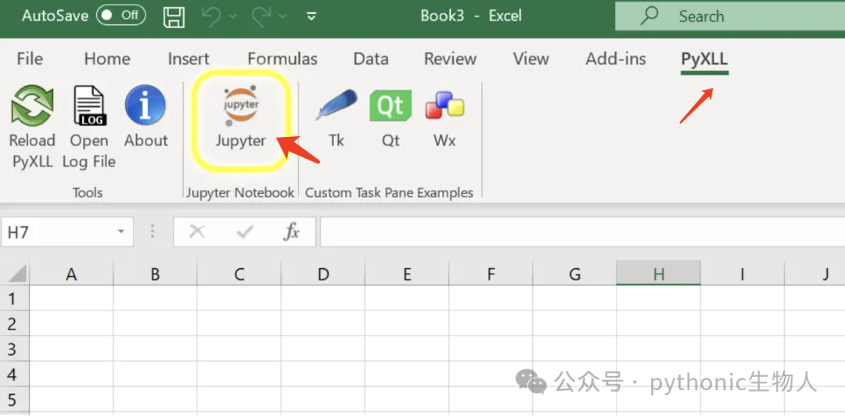Select column E header
The width and height of the screenshot is (845, 416).
[407, 274]
